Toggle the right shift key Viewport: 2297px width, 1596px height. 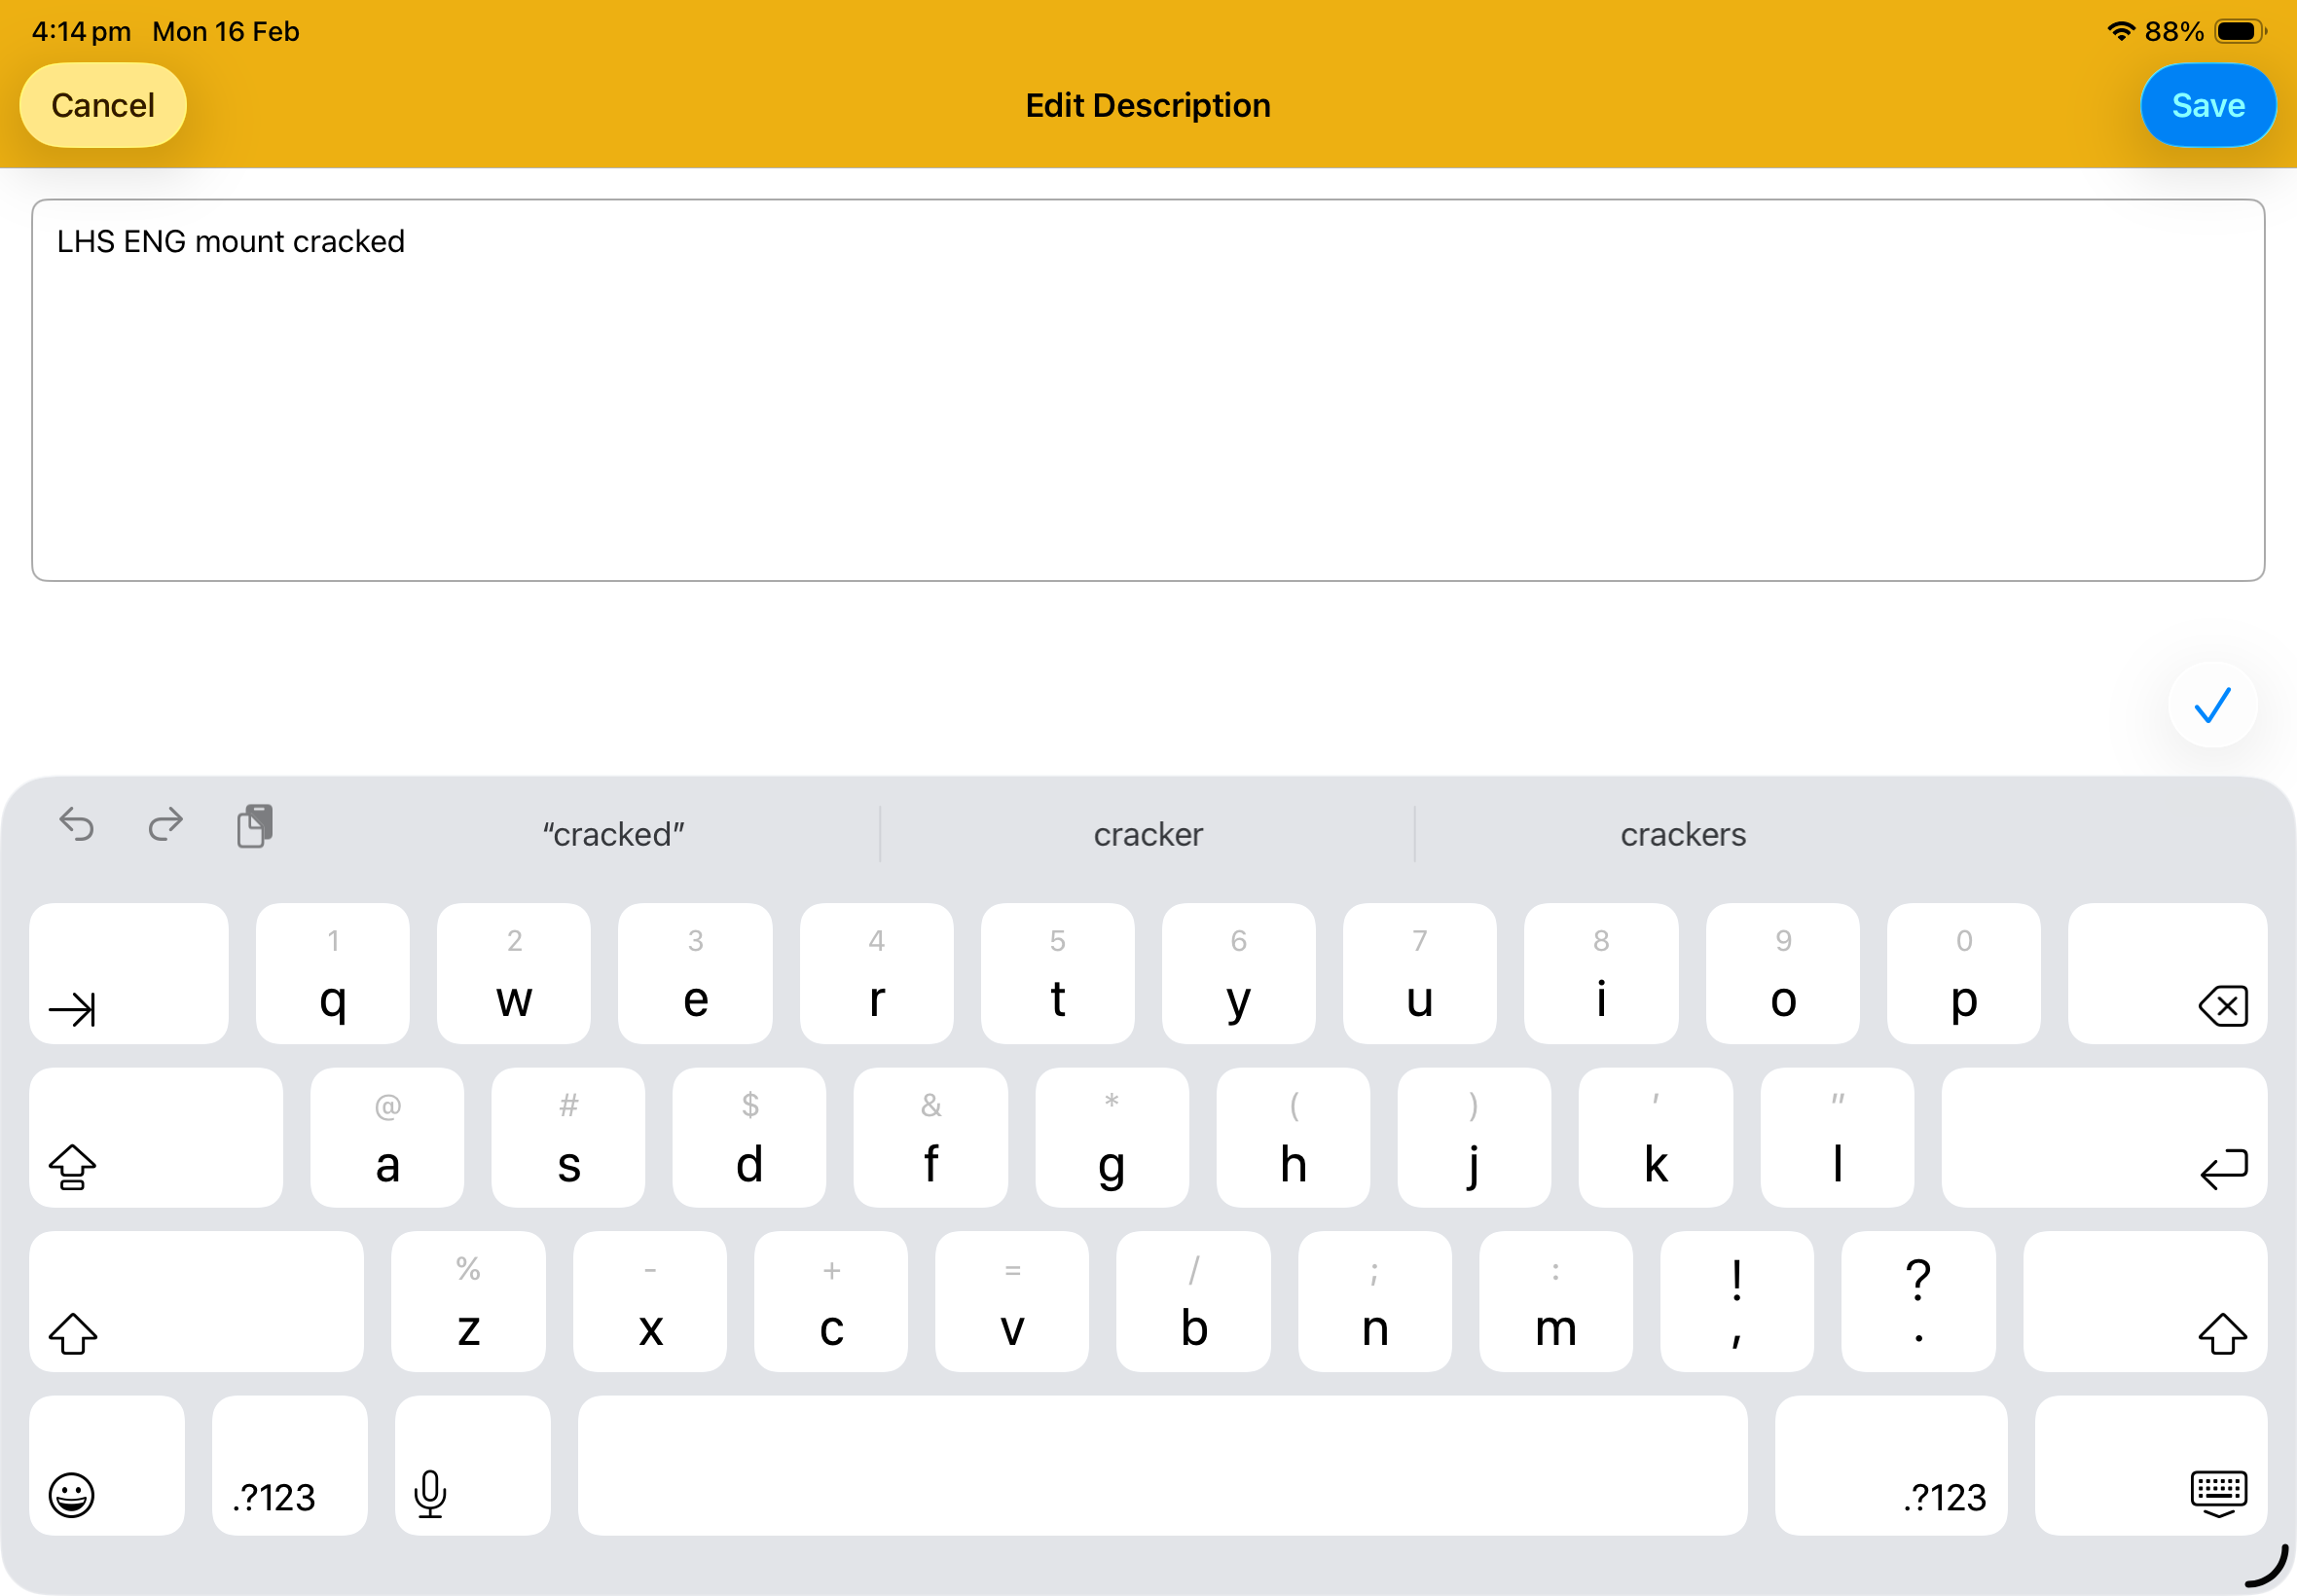pos(2144,1302)
